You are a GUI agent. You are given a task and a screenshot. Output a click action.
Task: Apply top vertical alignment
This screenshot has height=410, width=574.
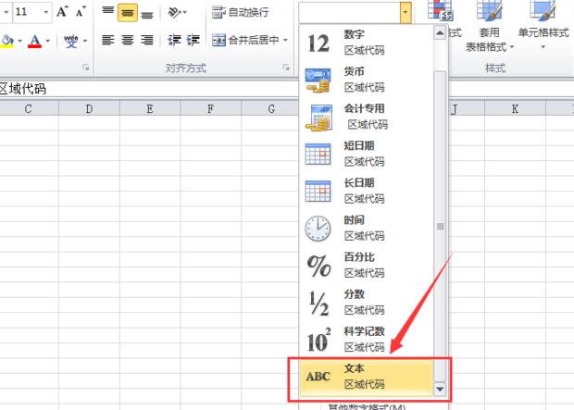(108, 12)
